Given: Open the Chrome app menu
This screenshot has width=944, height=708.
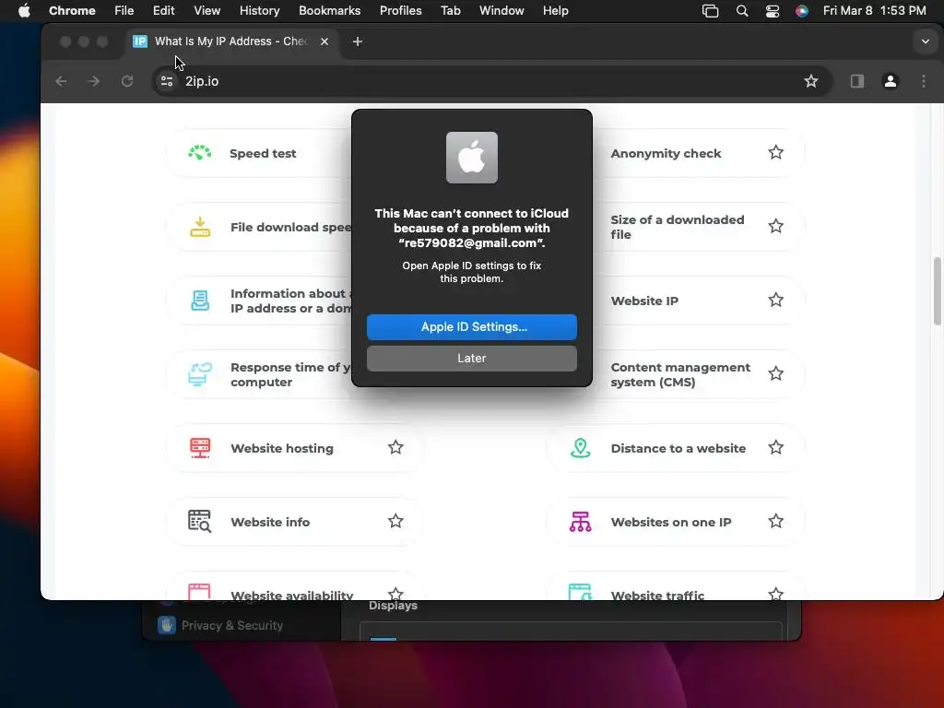Looking at the screenshot, I should 72,11.
